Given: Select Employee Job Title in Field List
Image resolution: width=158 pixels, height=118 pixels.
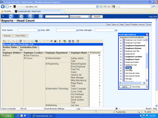Looking at the screenshot, I should click(132, 51).
